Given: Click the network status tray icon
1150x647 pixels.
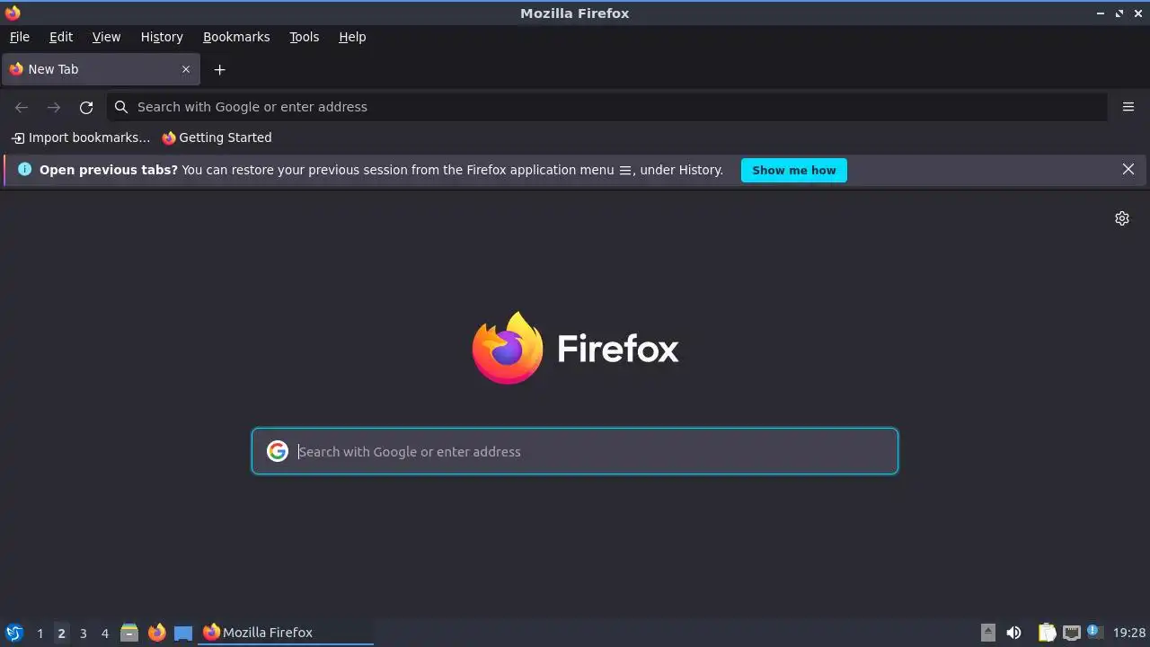Looking at the screenshot, I should [x=1071, y=633].
